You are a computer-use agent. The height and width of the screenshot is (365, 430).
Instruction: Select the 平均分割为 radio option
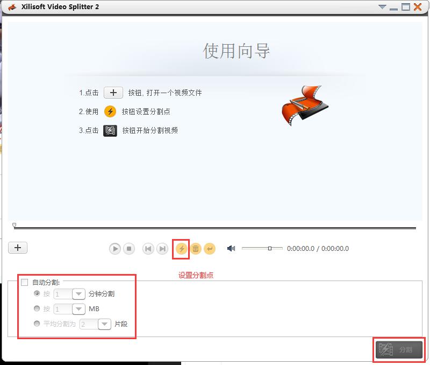point(37,324)
